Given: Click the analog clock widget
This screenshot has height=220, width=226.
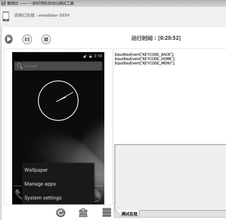Looking at the screenshot, I should (58, 101).
